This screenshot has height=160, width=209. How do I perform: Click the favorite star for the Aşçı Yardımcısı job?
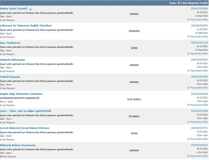pos(188,54)
